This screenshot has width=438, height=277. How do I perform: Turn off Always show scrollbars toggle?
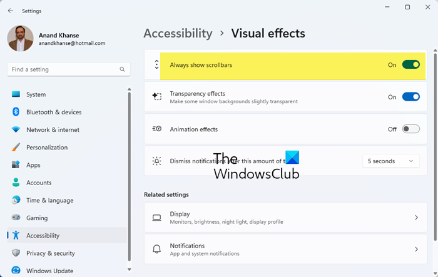tap(410, 65)
